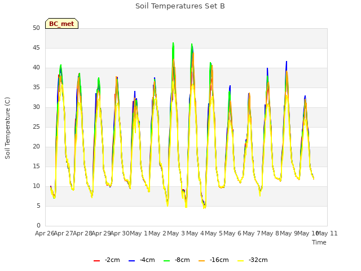Click the red -2cm legend swatch
Image resolution: width=361 pixels, height=271 pixels.
pos(96,261)
